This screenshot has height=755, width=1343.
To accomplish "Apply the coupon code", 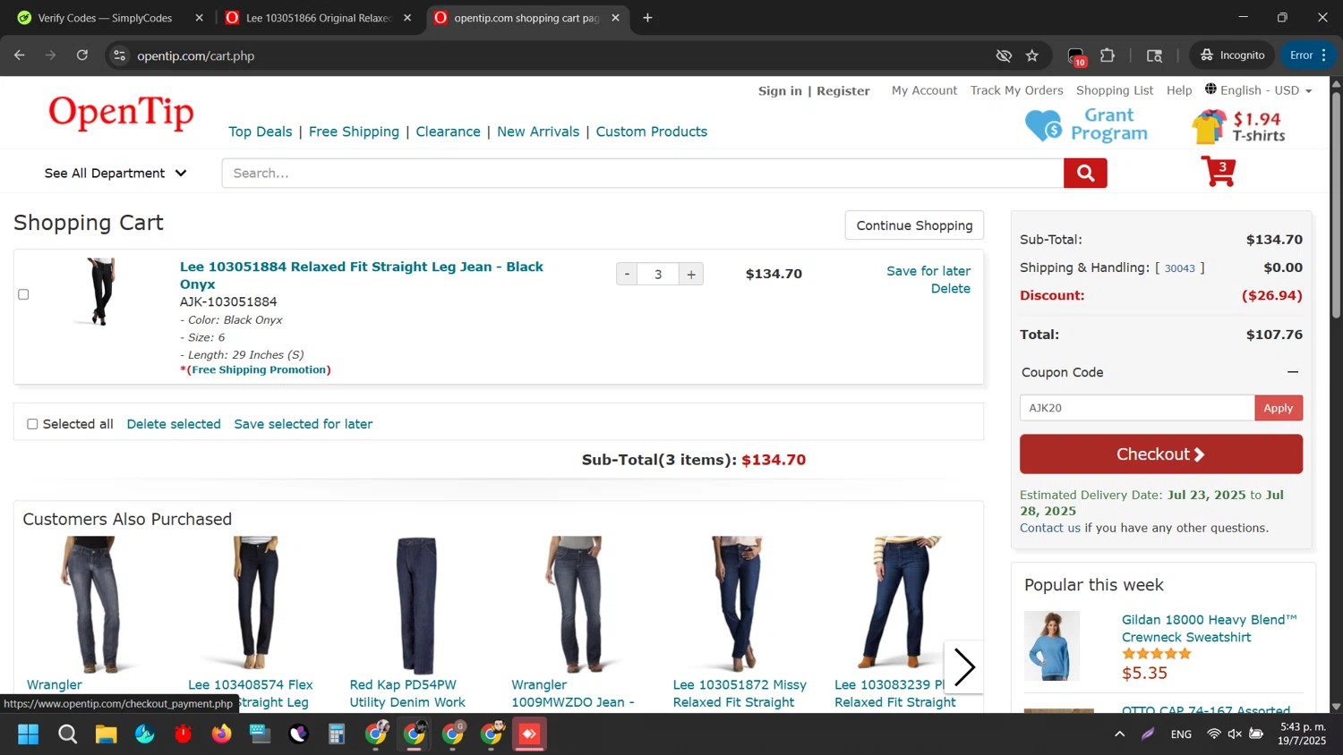I will pos(1279,408).
